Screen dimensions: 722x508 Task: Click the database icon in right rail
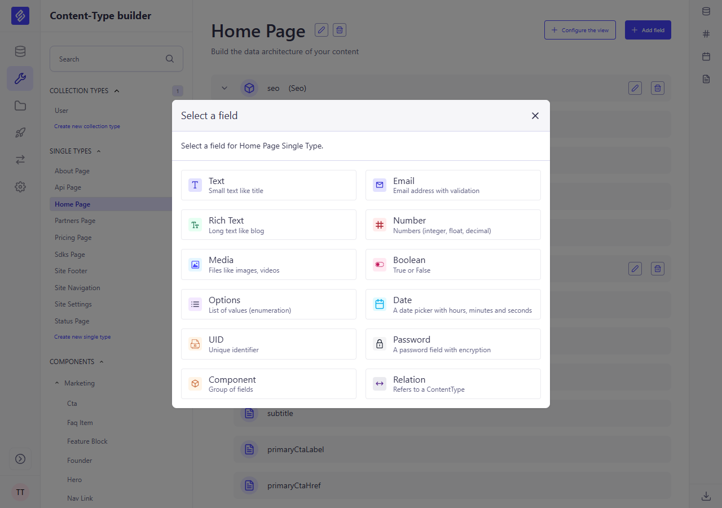[x=706, y=11]
